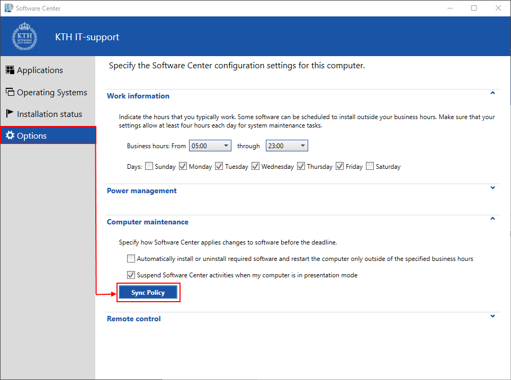Image resolution: width=511 pixels, height=380 pixels.
Task: Open the business hours through dropdown
Action: pos(286,146)
